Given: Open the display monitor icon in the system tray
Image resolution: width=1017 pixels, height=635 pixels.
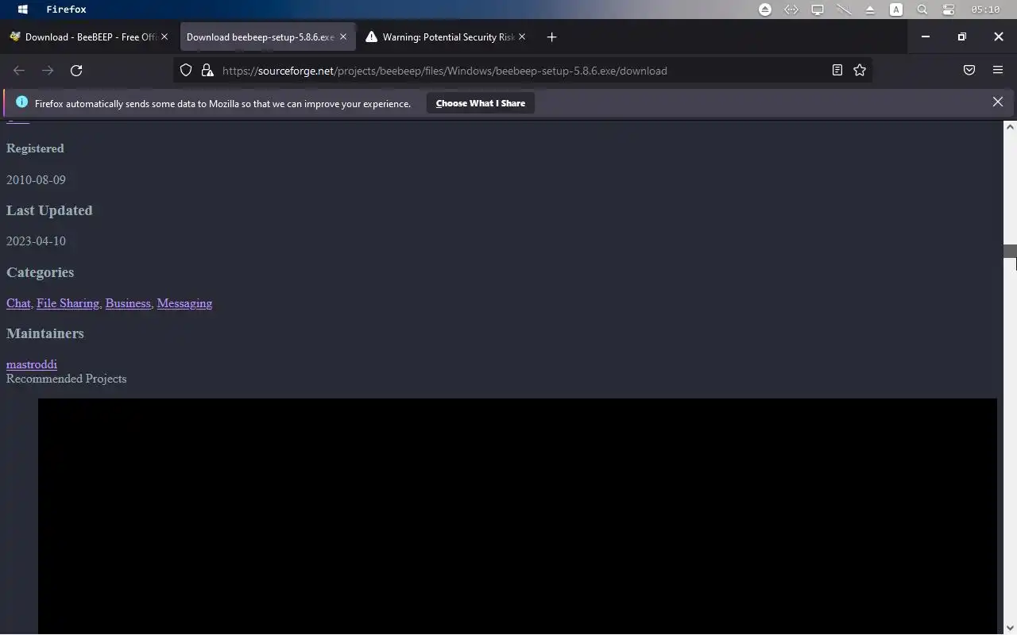Looking at the screenshot, I should [817, 10].
